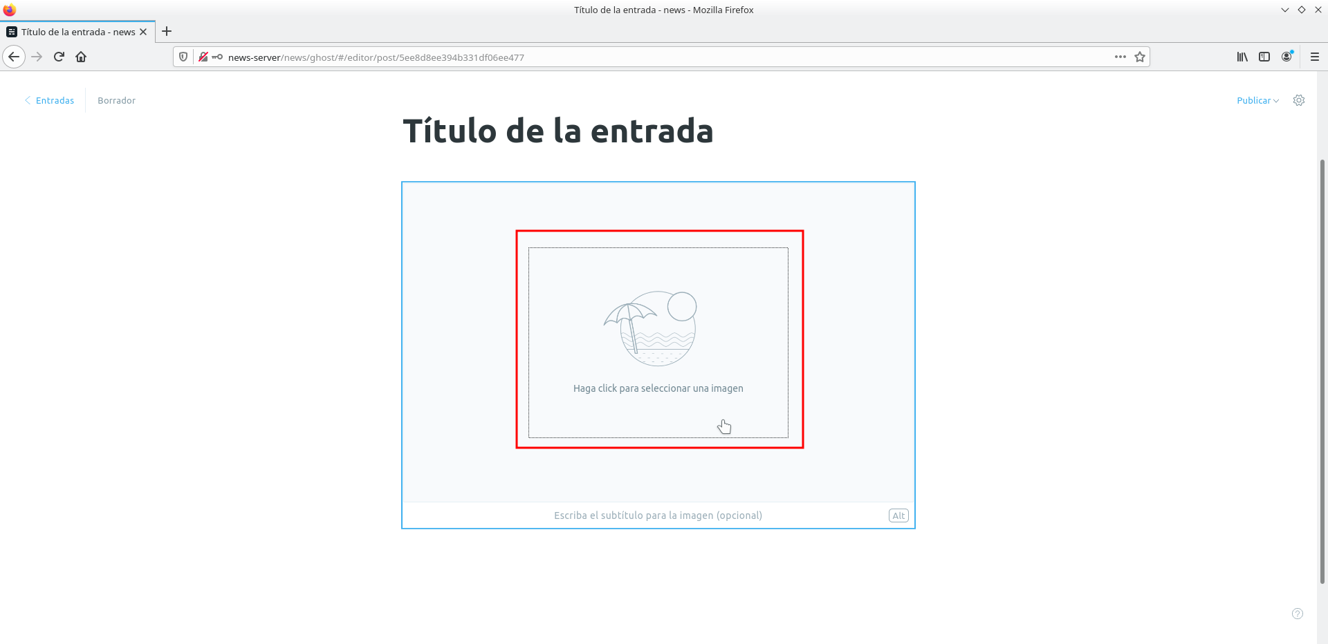The height and width of the screenshot is (644, 1328).
Task: Expand the Publicar dropdown
Action: click(1257, 100)
